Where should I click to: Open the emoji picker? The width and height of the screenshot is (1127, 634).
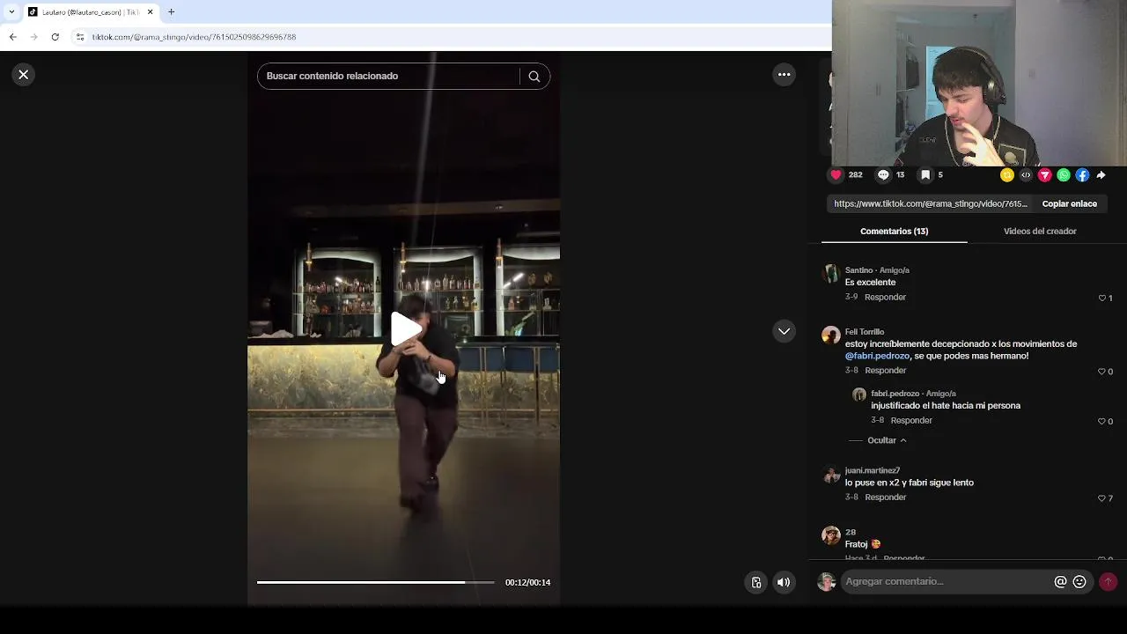coord(1079,582)
